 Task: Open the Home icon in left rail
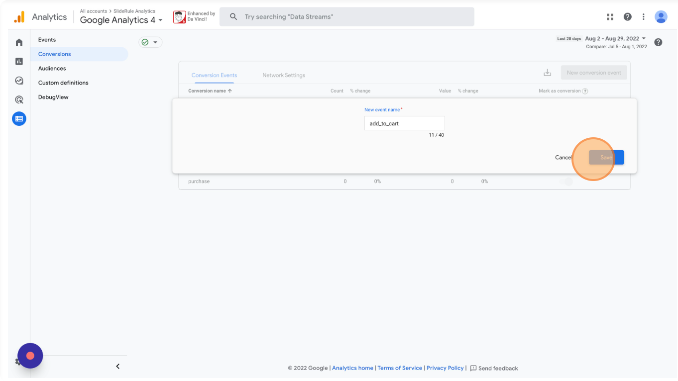[19, 42]
